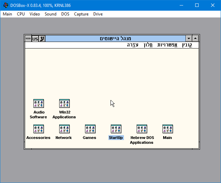The width and height of the screenshot is (221, 183).
Task: Open the עזרה (Help) menu
Action: coord(133,45)
